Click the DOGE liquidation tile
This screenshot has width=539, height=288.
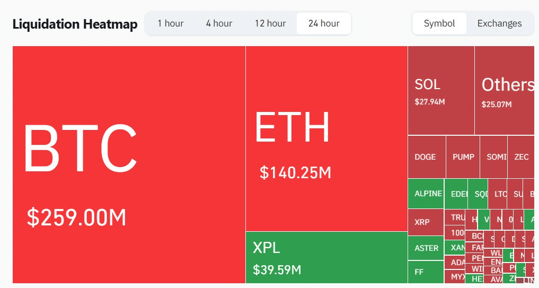(427, 157)
